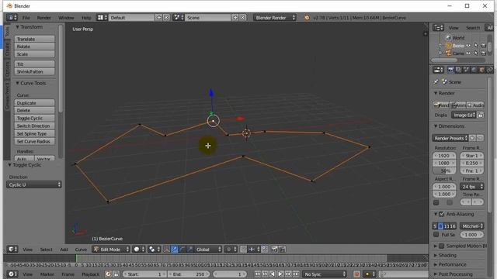Open the 3D viewport Select menu
The image size is (497, 279).
pos(47,250)
